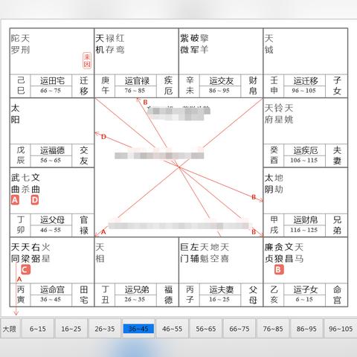Click the 陀罗 star in 己巳 palace
357x357 pixels.
coord(15,44)
